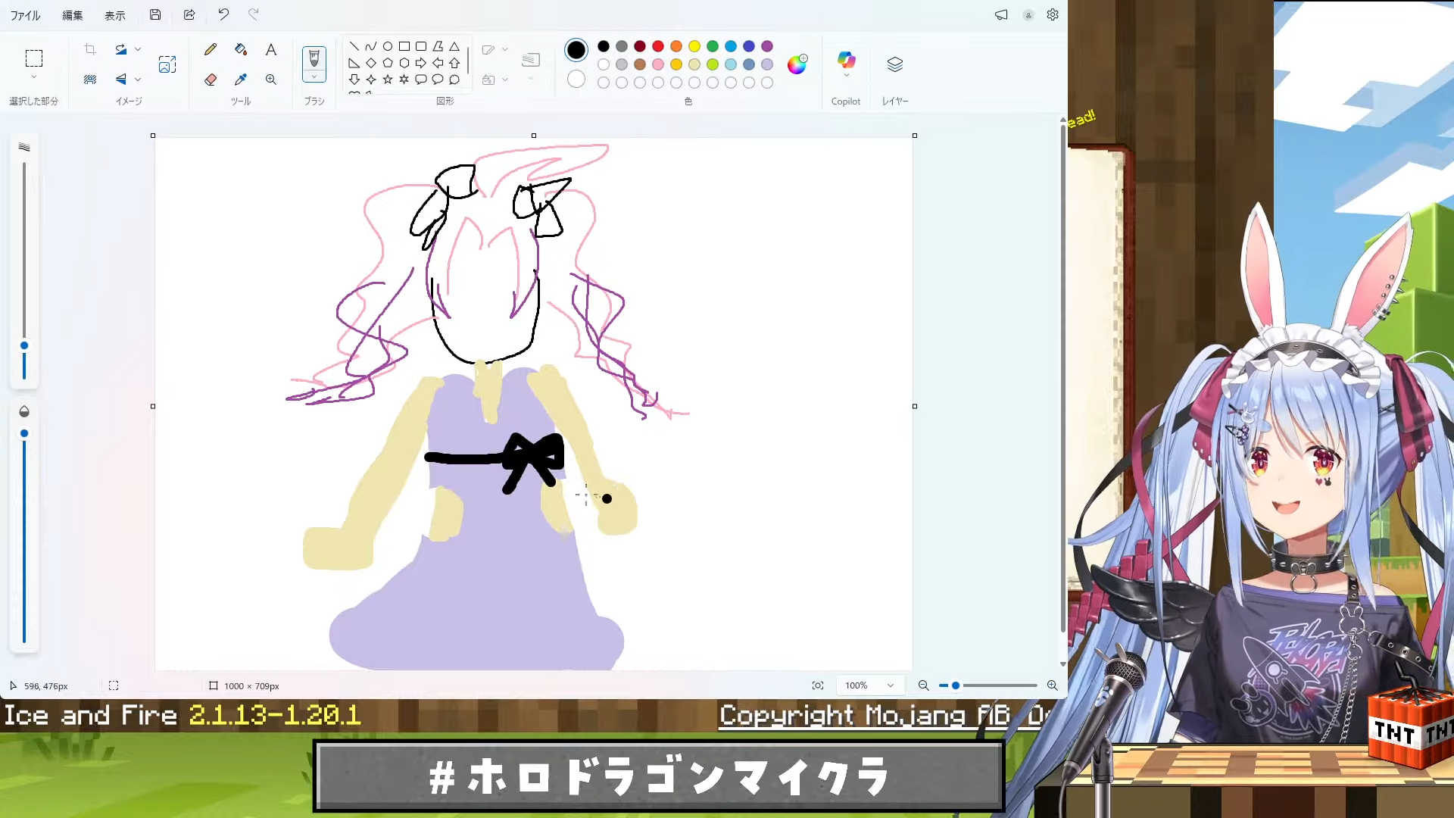Open the Image Creator resize icon
Viewport: 1454px width, 818px height.
click(167, 64)
